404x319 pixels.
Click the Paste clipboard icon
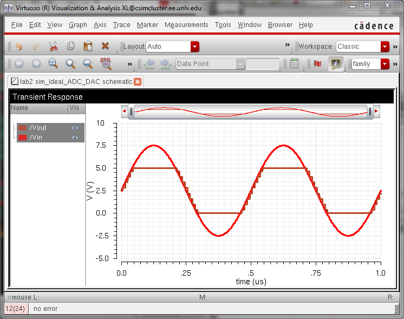88,47
